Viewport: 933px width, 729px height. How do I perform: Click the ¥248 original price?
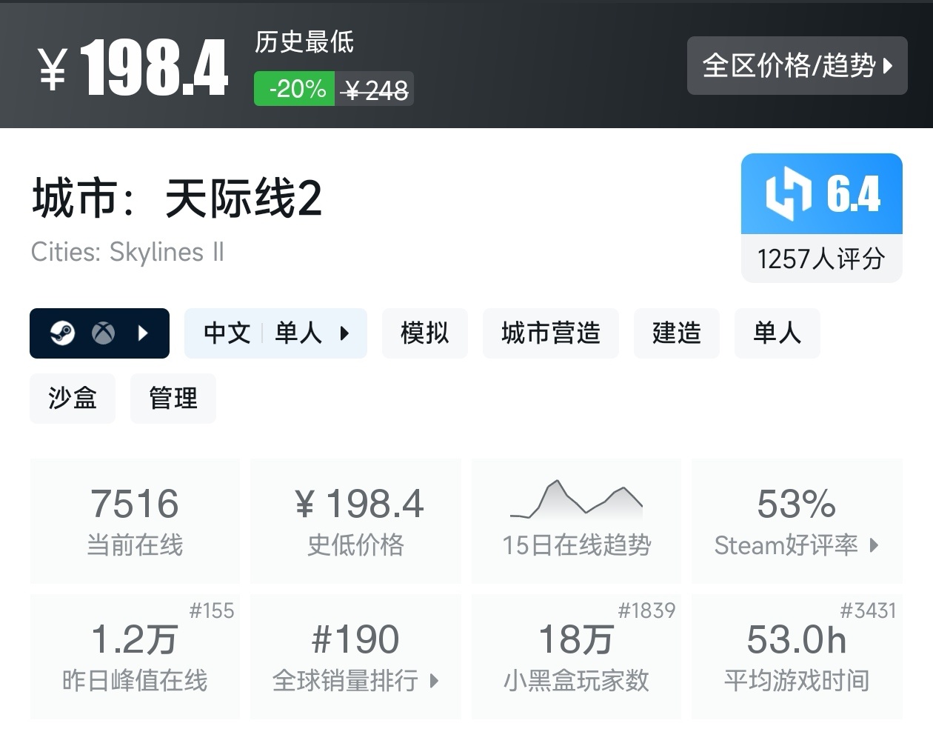[375, 90]
